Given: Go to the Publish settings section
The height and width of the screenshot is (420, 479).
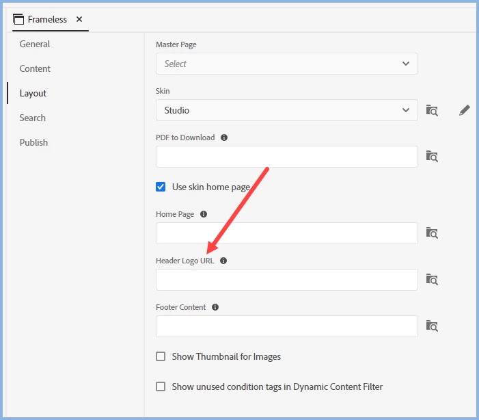Looking at the screenshot, I should tap(33, 142).
